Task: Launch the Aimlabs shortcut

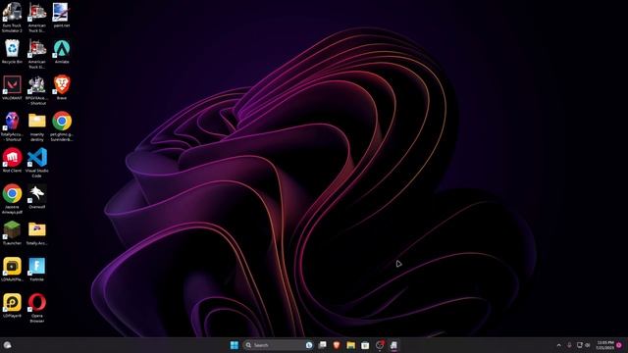Action: tap(61, 52)
